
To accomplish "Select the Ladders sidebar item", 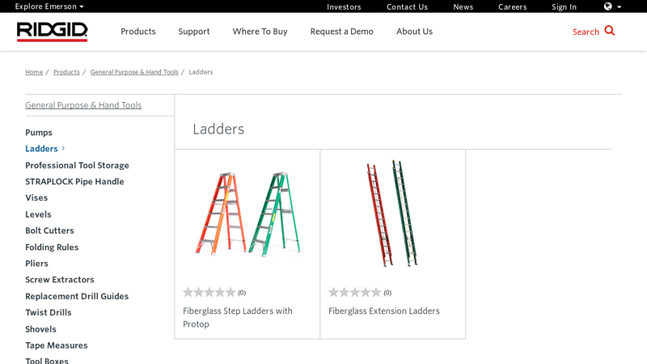I will click(x=41, y=149).
